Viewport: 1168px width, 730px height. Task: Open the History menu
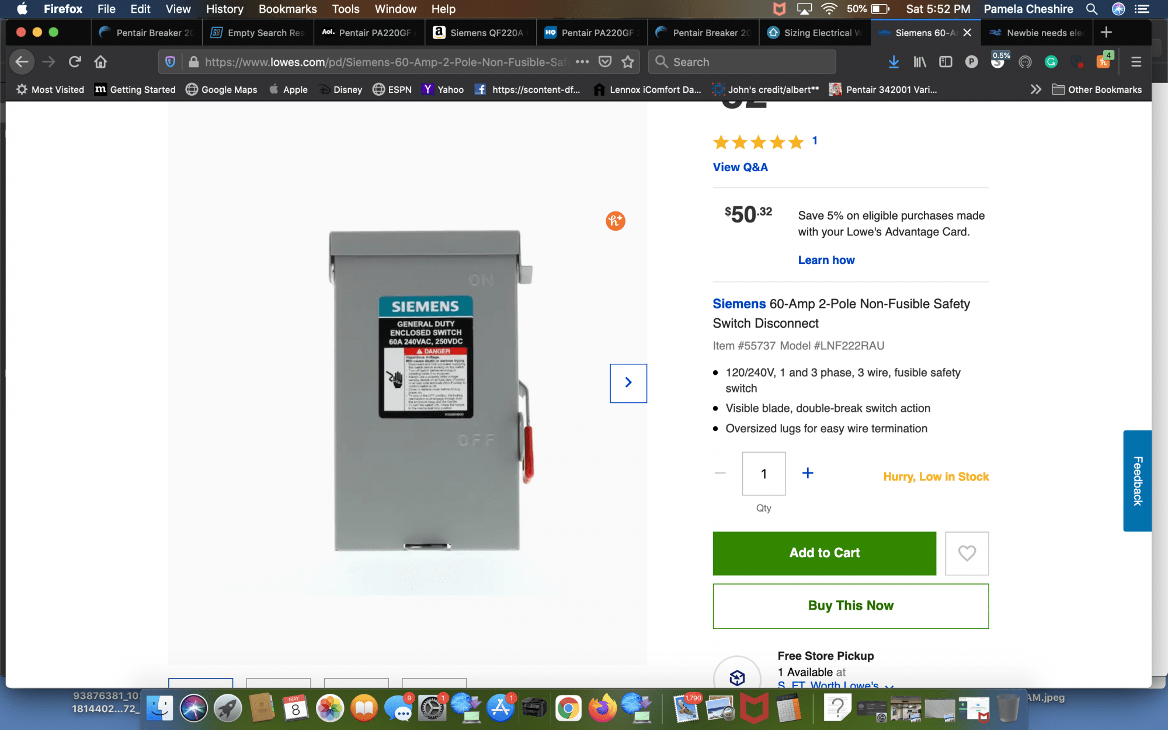click(x=224, y=9)
